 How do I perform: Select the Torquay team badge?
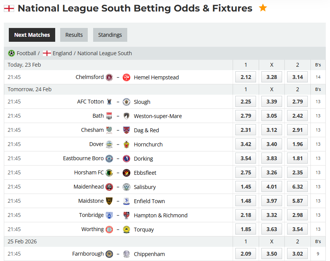[126, 229]
